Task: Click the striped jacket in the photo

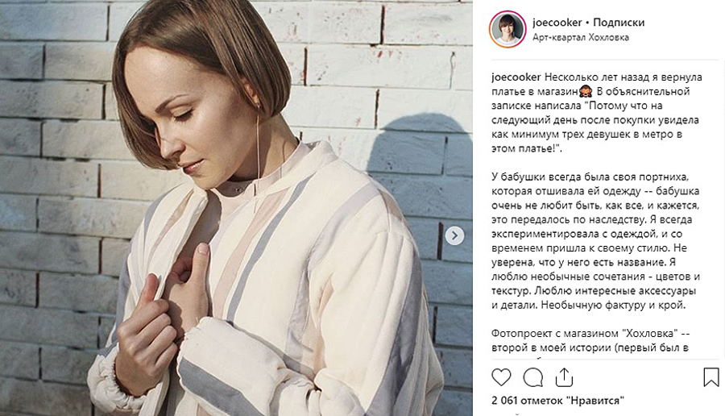Action: [277, 287]
